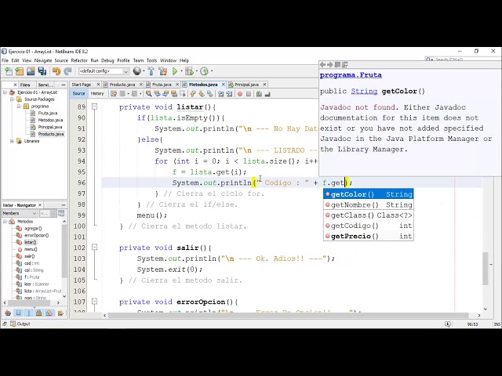Open the default config dropdown

[103, 71]
